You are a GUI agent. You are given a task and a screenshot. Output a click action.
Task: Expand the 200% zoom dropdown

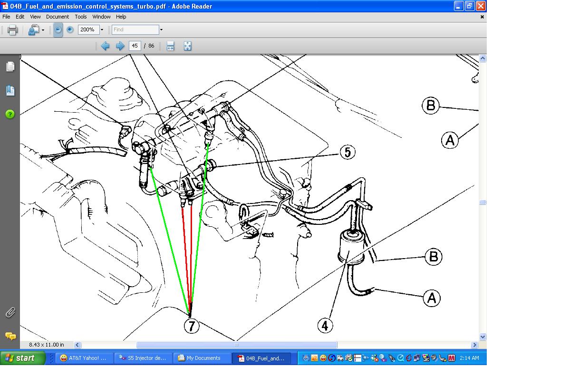point(102,29)
